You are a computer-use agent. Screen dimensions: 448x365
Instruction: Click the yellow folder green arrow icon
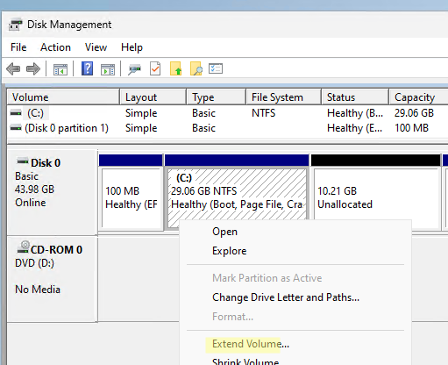coord(175,68)
